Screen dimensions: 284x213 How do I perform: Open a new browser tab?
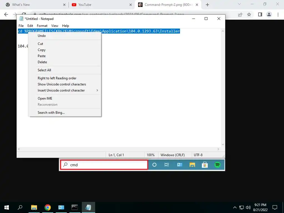coord(207,5)
